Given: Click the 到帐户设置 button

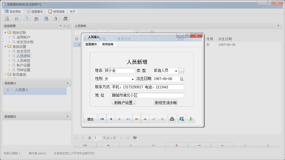Looking at the screenshot, I should [123, 102].
